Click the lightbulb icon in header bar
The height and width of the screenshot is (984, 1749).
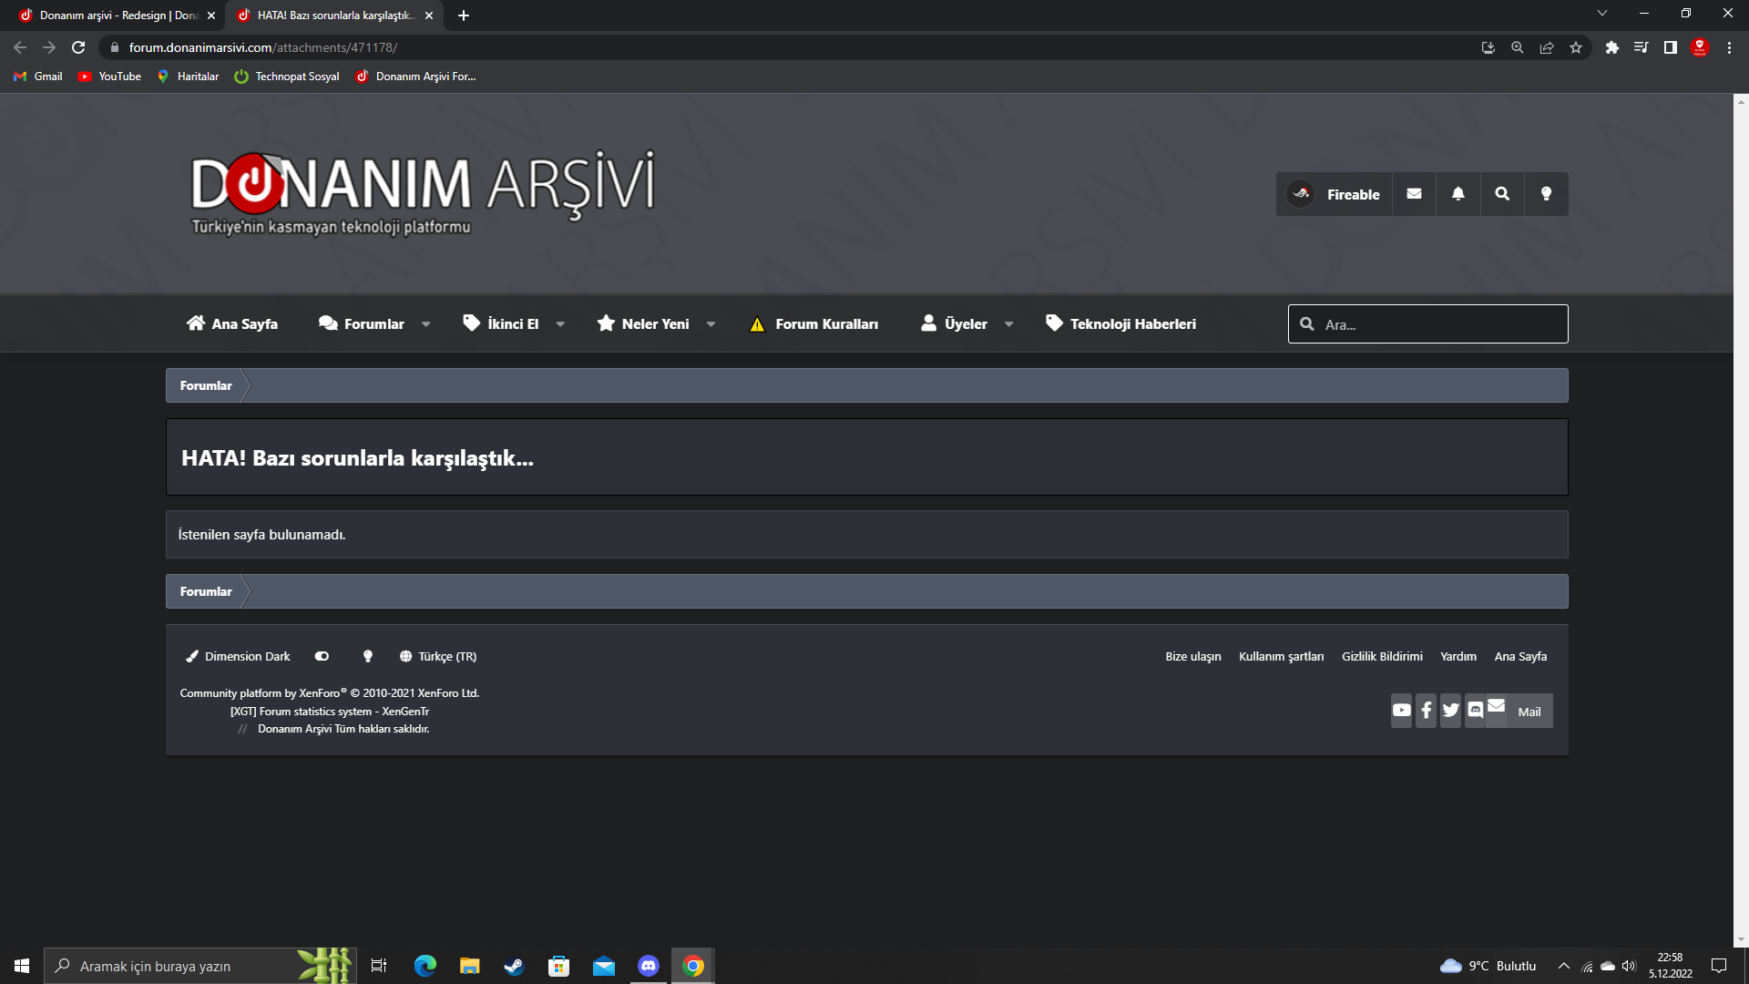1546,194
